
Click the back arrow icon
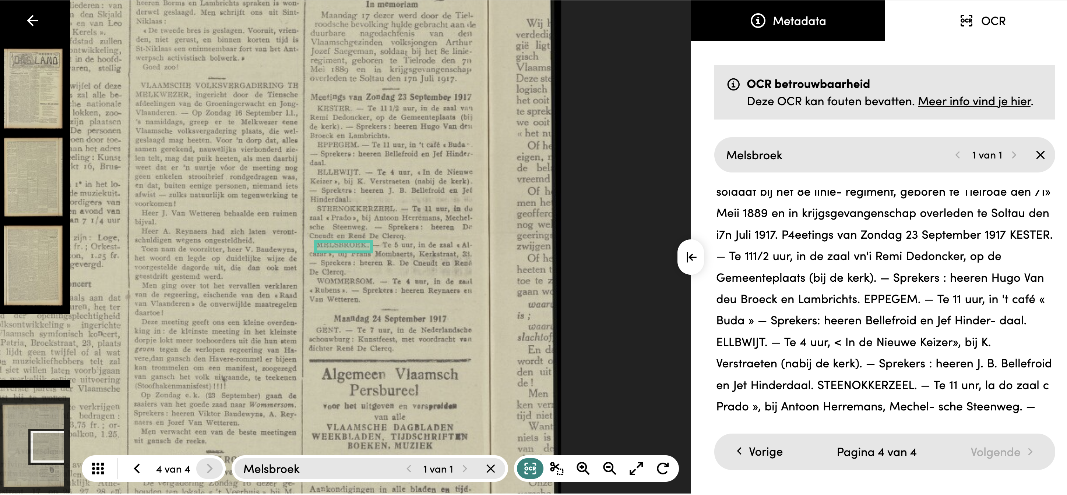click(x=32, y=20)
